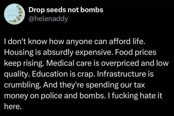Click the word overpriced

click(120, 63)
